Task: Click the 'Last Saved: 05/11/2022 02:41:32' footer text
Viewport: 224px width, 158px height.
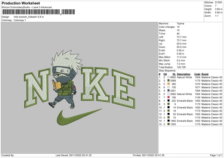Action: (x=74, y=155)
